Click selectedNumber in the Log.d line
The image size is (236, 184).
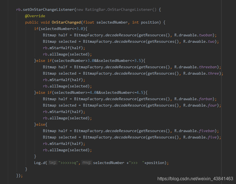[x=109, y=163]
